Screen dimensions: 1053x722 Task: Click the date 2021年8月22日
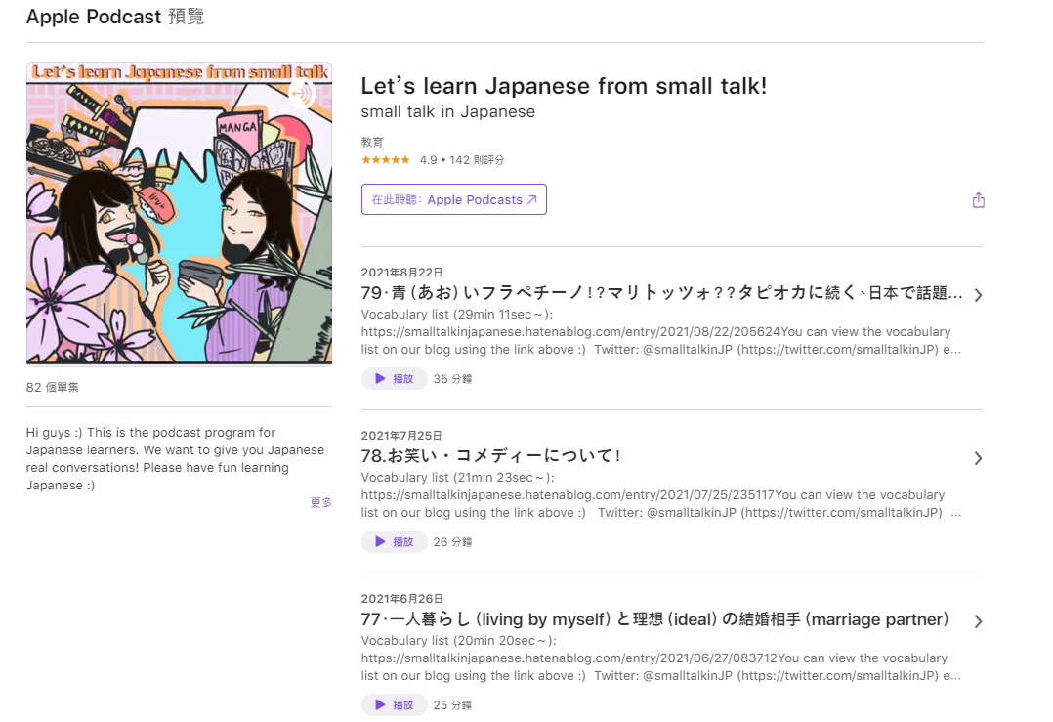coord(401,272)
